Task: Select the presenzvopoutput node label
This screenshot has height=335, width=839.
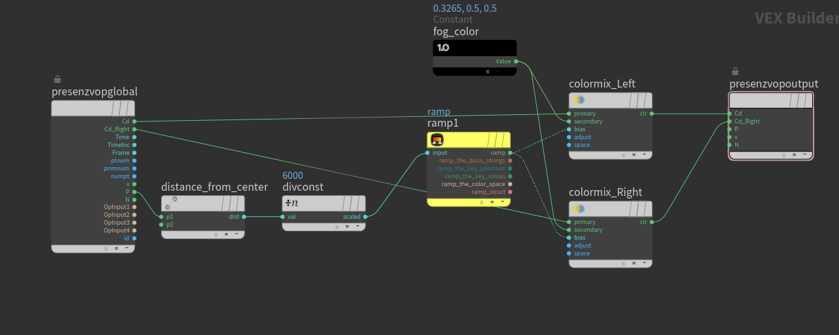Action: pos(774,84)
